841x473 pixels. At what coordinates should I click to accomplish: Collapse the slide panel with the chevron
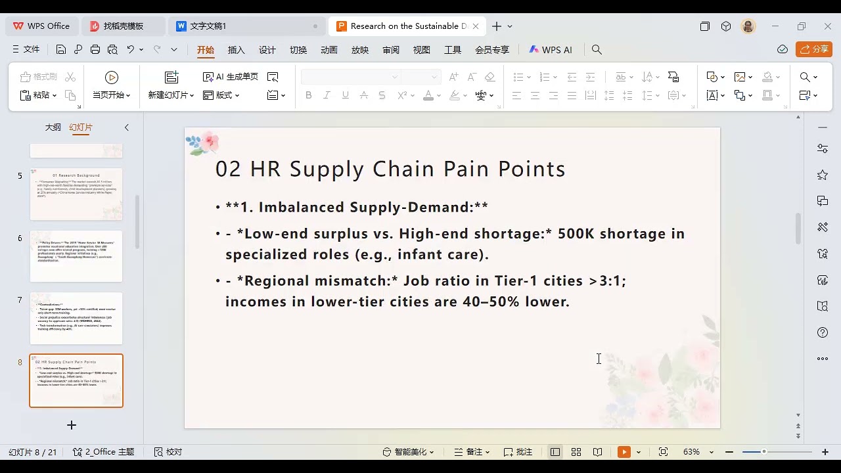(127, 127)
